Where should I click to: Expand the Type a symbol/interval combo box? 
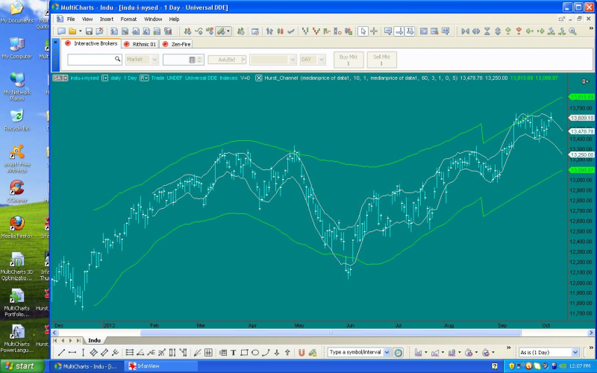pyautogui.click(x=387, y=352)
